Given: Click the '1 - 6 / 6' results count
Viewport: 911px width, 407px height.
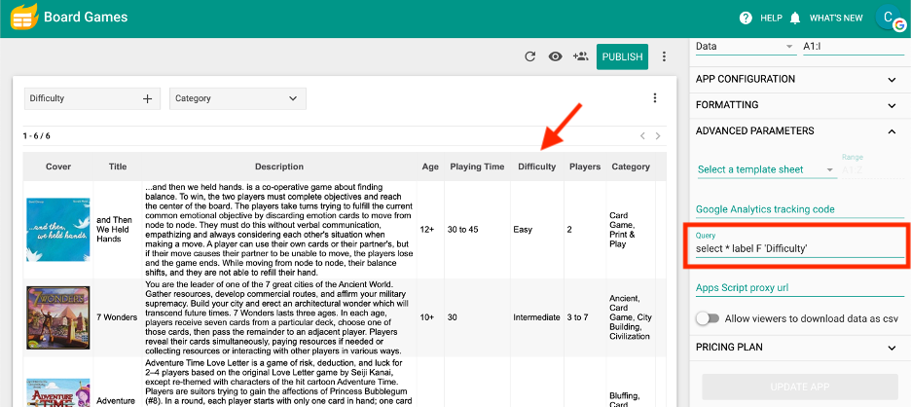Looking at the screenshot, I should point(37,136).
